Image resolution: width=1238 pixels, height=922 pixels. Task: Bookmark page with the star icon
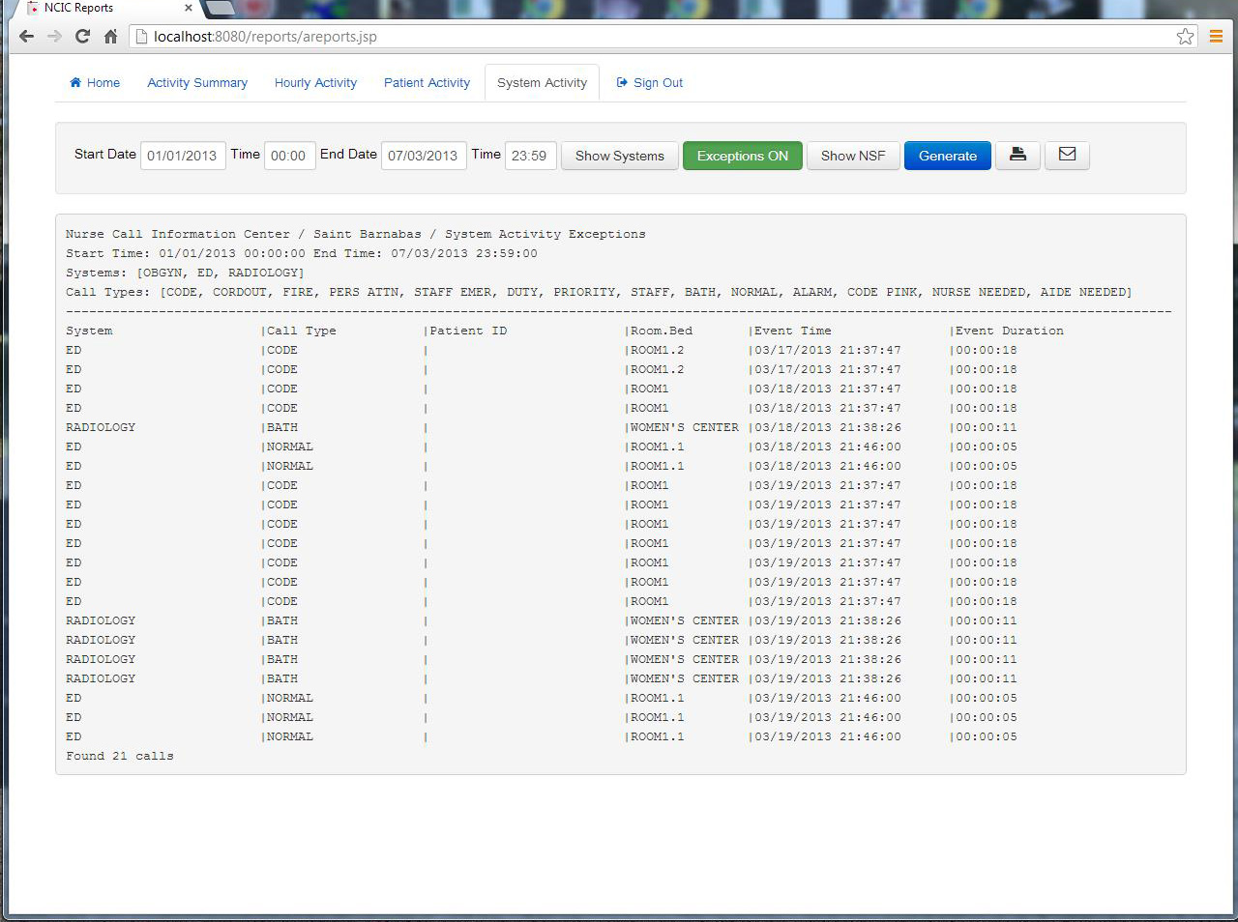(x=1185, y=37)
